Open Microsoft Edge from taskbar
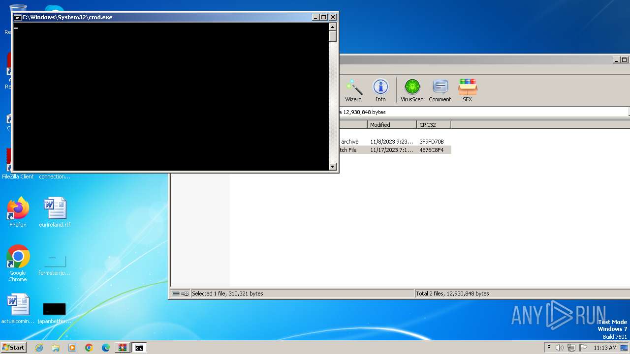630x354 pixels. 106,348
